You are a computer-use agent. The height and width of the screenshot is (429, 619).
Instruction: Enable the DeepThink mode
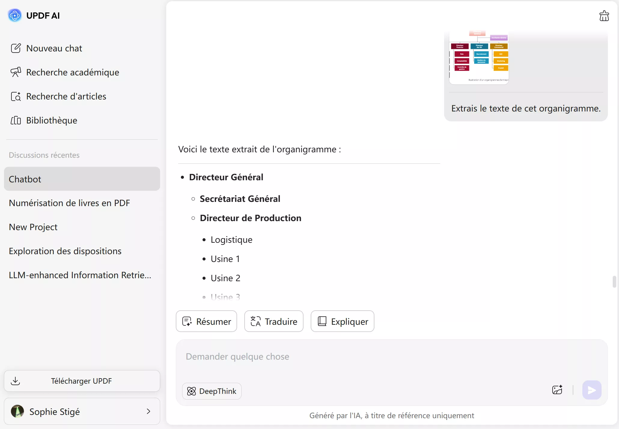212,391
